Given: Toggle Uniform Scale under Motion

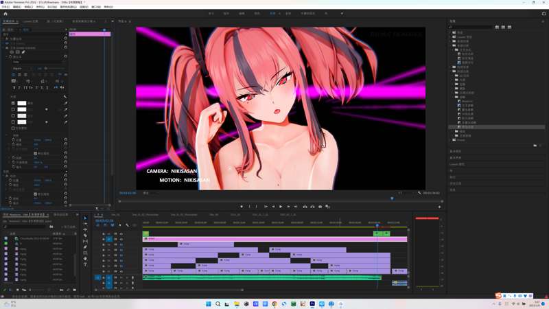Looking at the screenshot, I should pos(35,194).
